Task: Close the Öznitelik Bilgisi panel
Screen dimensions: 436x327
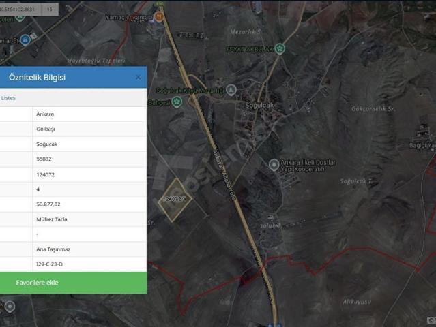Action: pyautogui.click(x=138, y=77)
